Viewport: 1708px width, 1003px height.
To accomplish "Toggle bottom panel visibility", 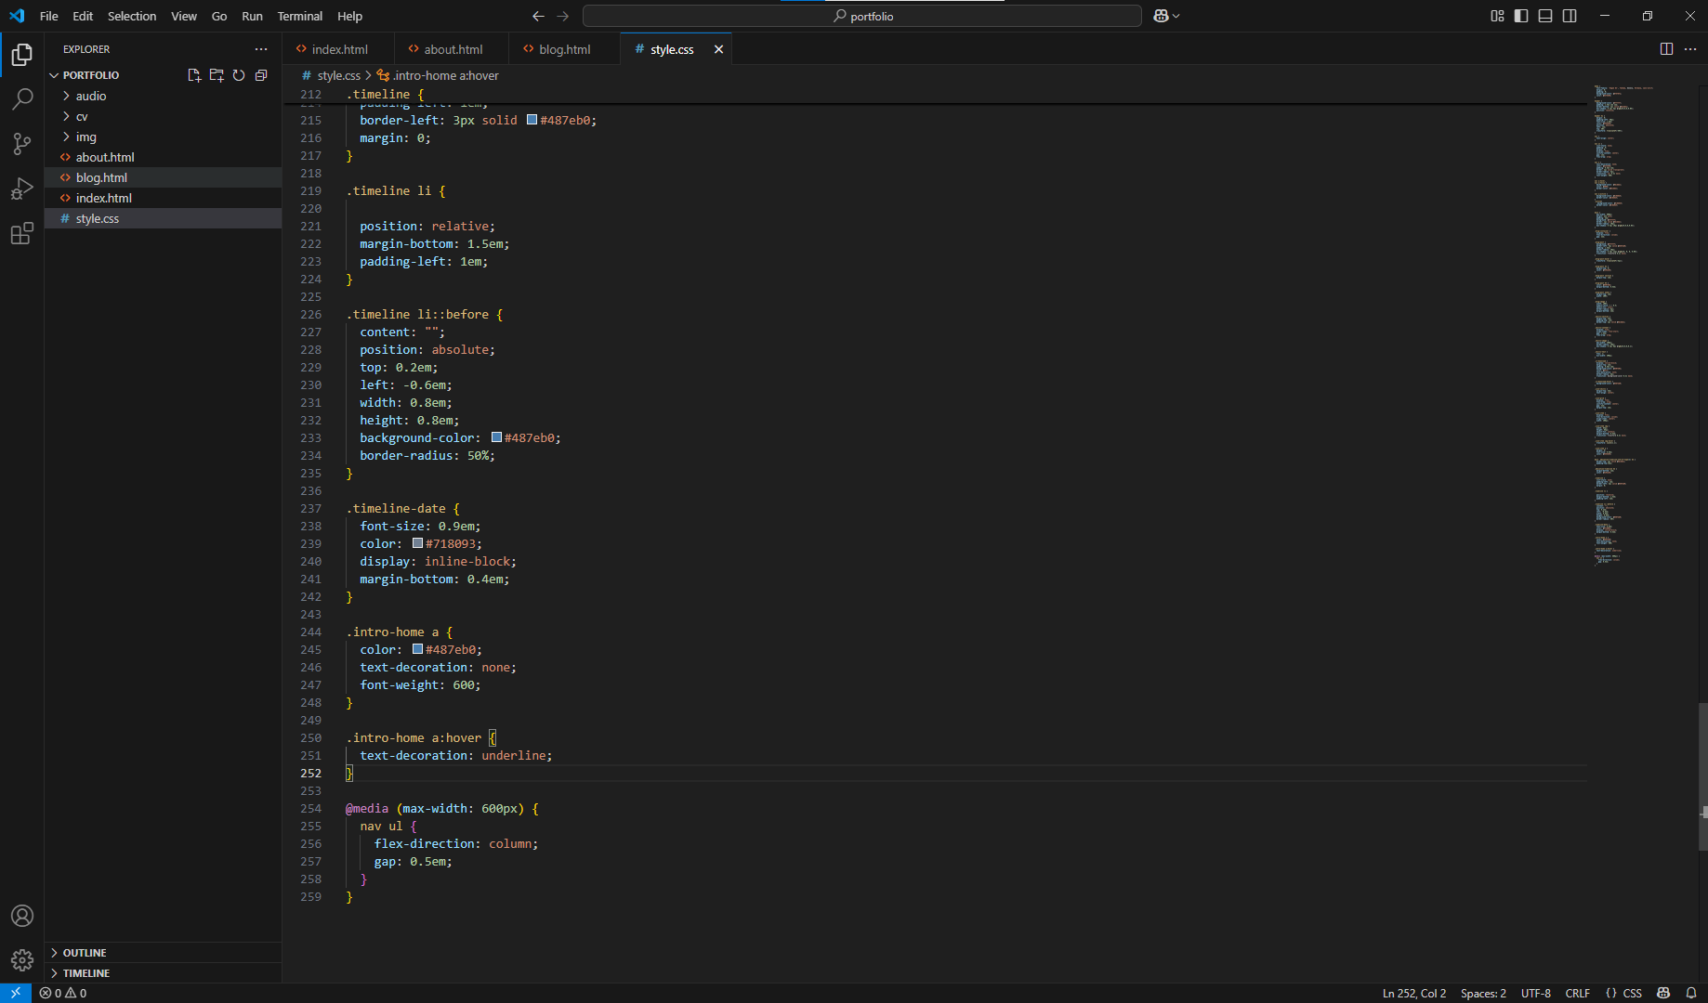I will (x=1545, y=16).
